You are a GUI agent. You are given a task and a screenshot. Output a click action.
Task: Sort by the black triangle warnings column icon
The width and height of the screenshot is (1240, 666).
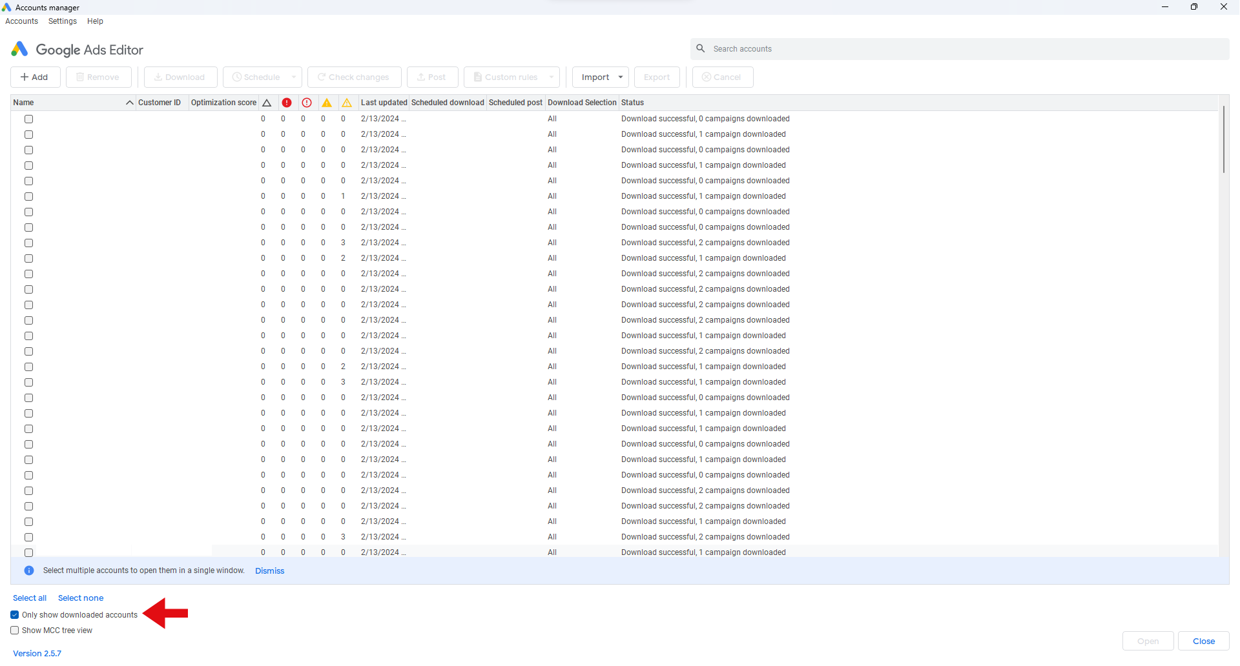[267, 103]
